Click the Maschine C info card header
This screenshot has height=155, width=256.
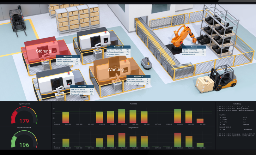tap(82, 86)
